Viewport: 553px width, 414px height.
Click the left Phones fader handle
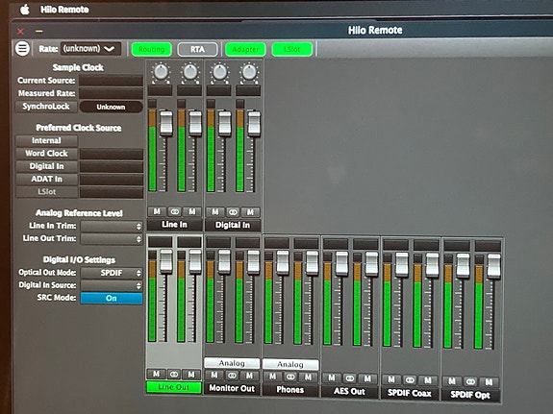[283, 262]
